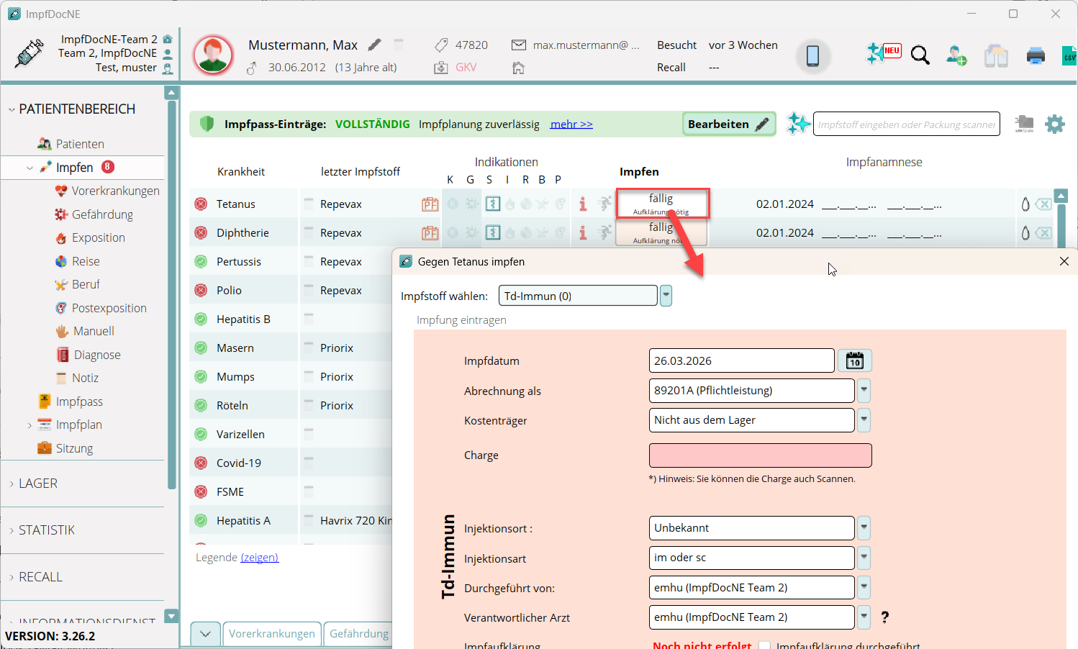Screen dimensions: 1078x649
Task: Click the Legende (zeigen) link
Action: click(x=259, y=558)
